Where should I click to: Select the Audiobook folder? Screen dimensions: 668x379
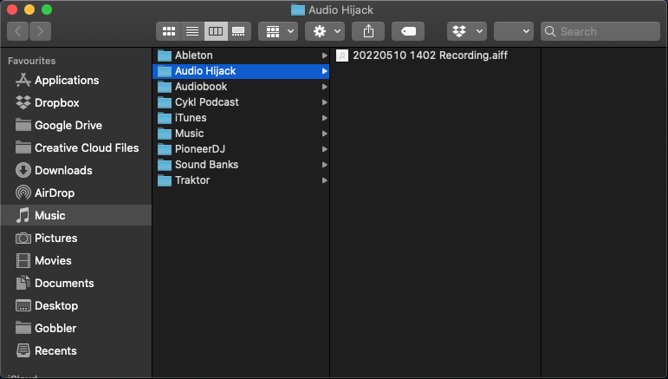pos(241,87)
